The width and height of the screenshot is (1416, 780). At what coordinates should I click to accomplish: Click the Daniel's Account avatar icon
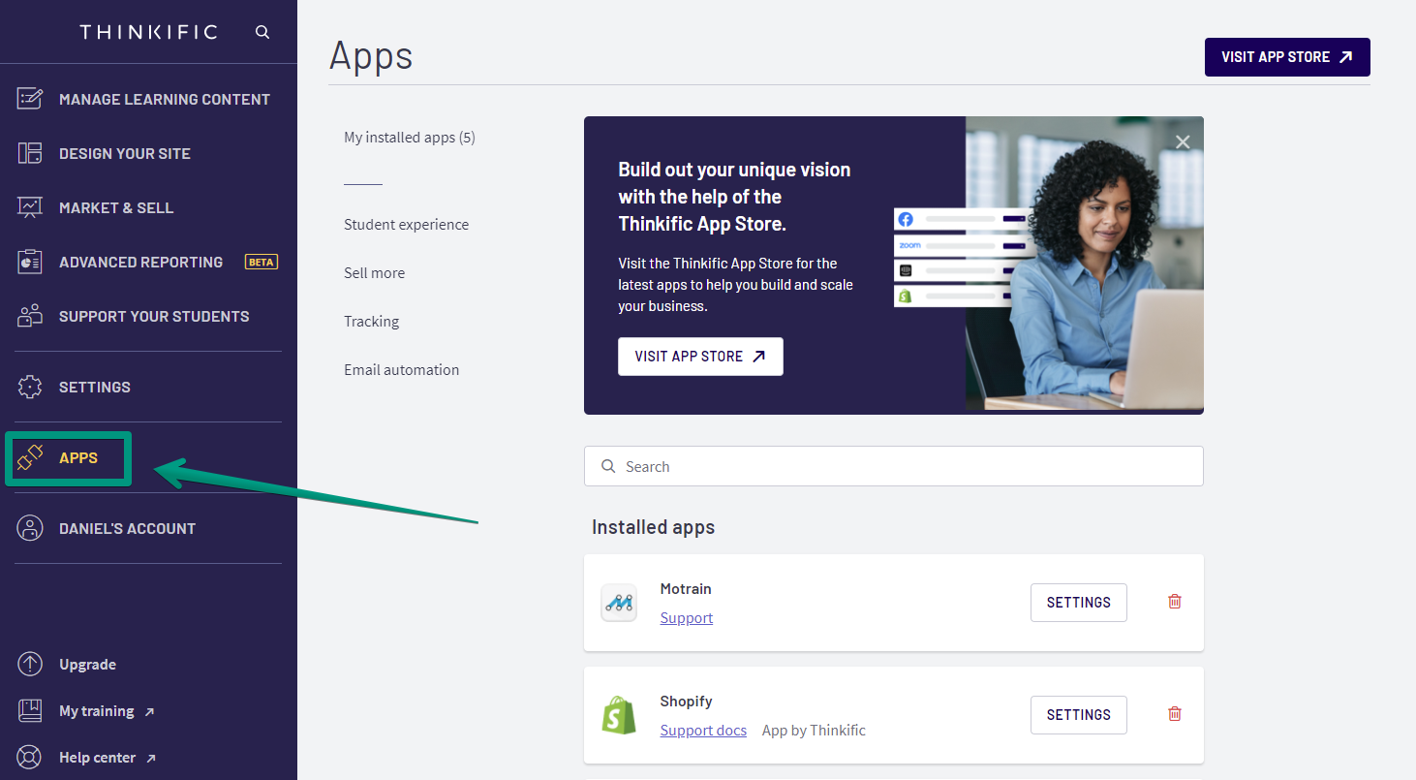(x=30, y=528)
